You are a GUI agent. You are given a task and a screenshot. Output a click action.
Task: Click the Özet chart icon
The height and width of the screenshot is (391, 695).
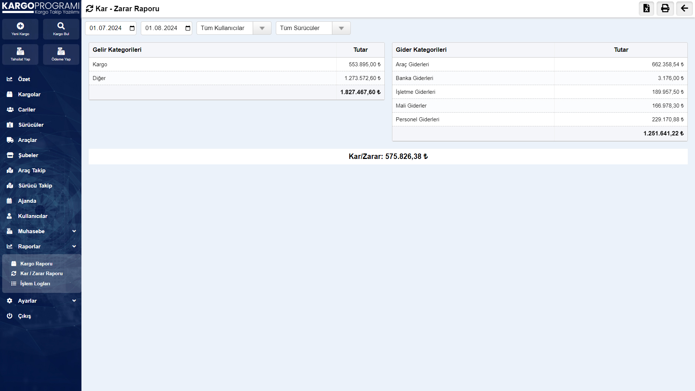click(10, 79)
